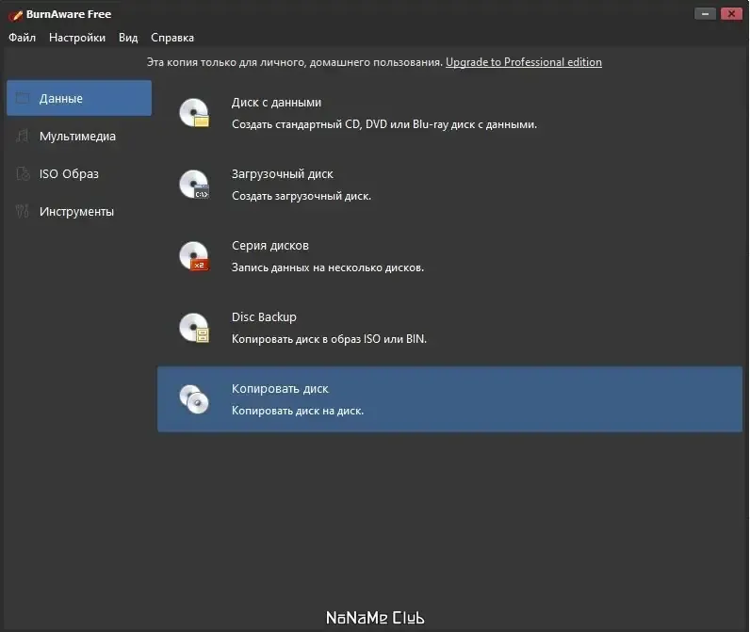Viewport: 750px width, 632px height.
Task: Open the Вид menu
Action: pos(128,38)
